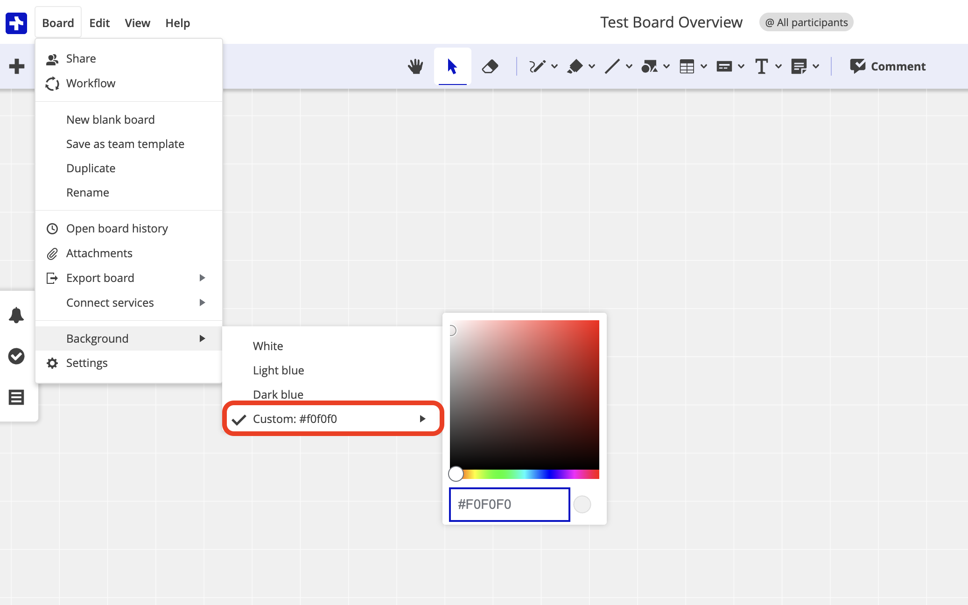Open the notifications bell panel
The image size is (968, 605).
tap(16, 315)
